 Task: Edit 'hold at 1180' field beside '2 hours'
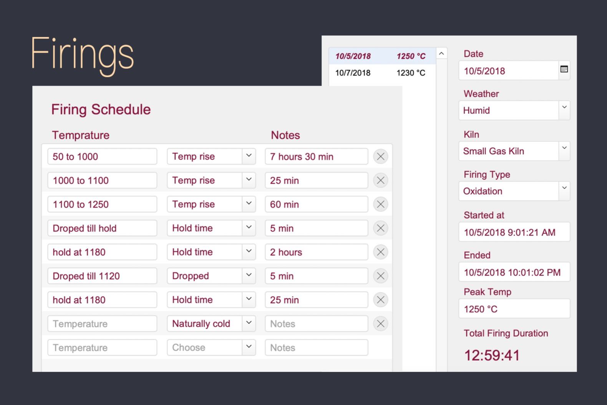tap(102, 252)
